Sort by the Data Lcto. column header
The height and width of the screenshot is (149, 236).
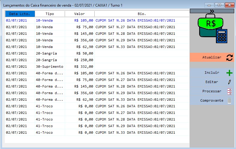click(20, 14)
